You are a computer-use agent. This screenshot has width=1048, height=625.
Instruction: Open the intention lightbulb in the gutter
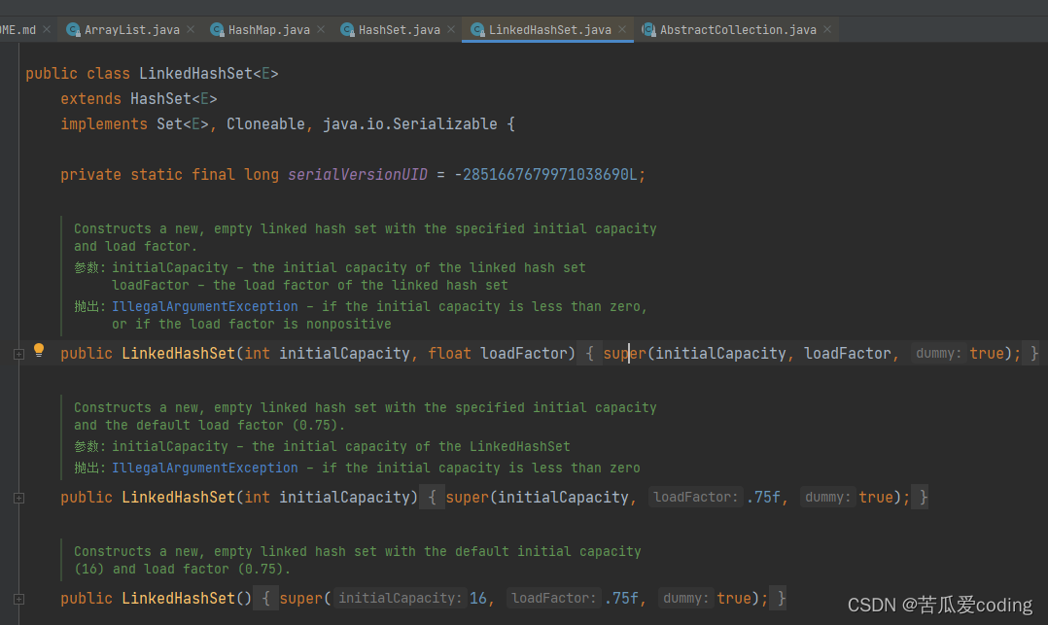38,350
